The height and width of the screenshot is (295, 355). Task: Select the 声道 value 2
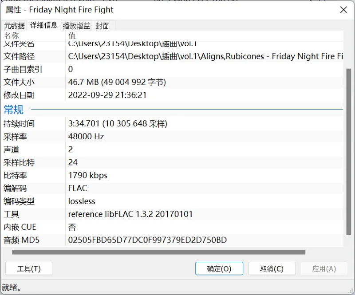pyautogui.click(x=71, y=149)
